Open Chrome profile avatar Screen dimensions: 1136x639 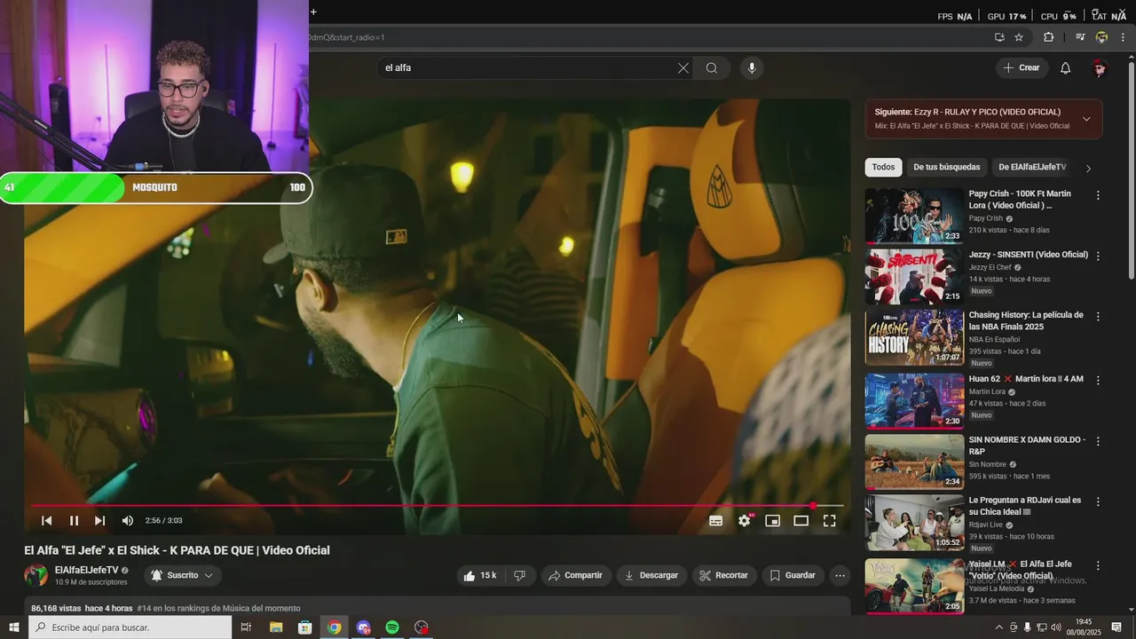click(1101, 37)
